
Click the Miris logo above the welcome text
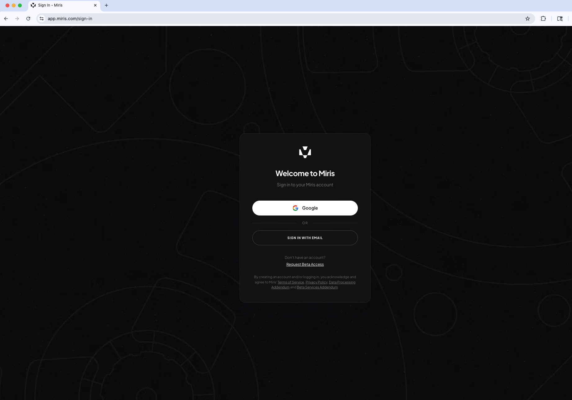305,152
